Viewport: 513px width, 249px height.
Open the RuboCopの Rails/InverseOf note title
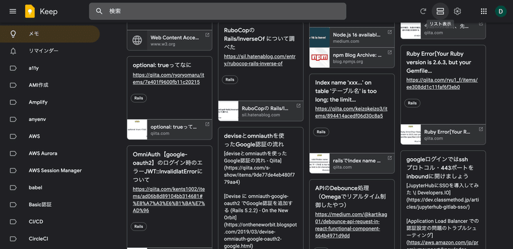(x=260, y=39)
